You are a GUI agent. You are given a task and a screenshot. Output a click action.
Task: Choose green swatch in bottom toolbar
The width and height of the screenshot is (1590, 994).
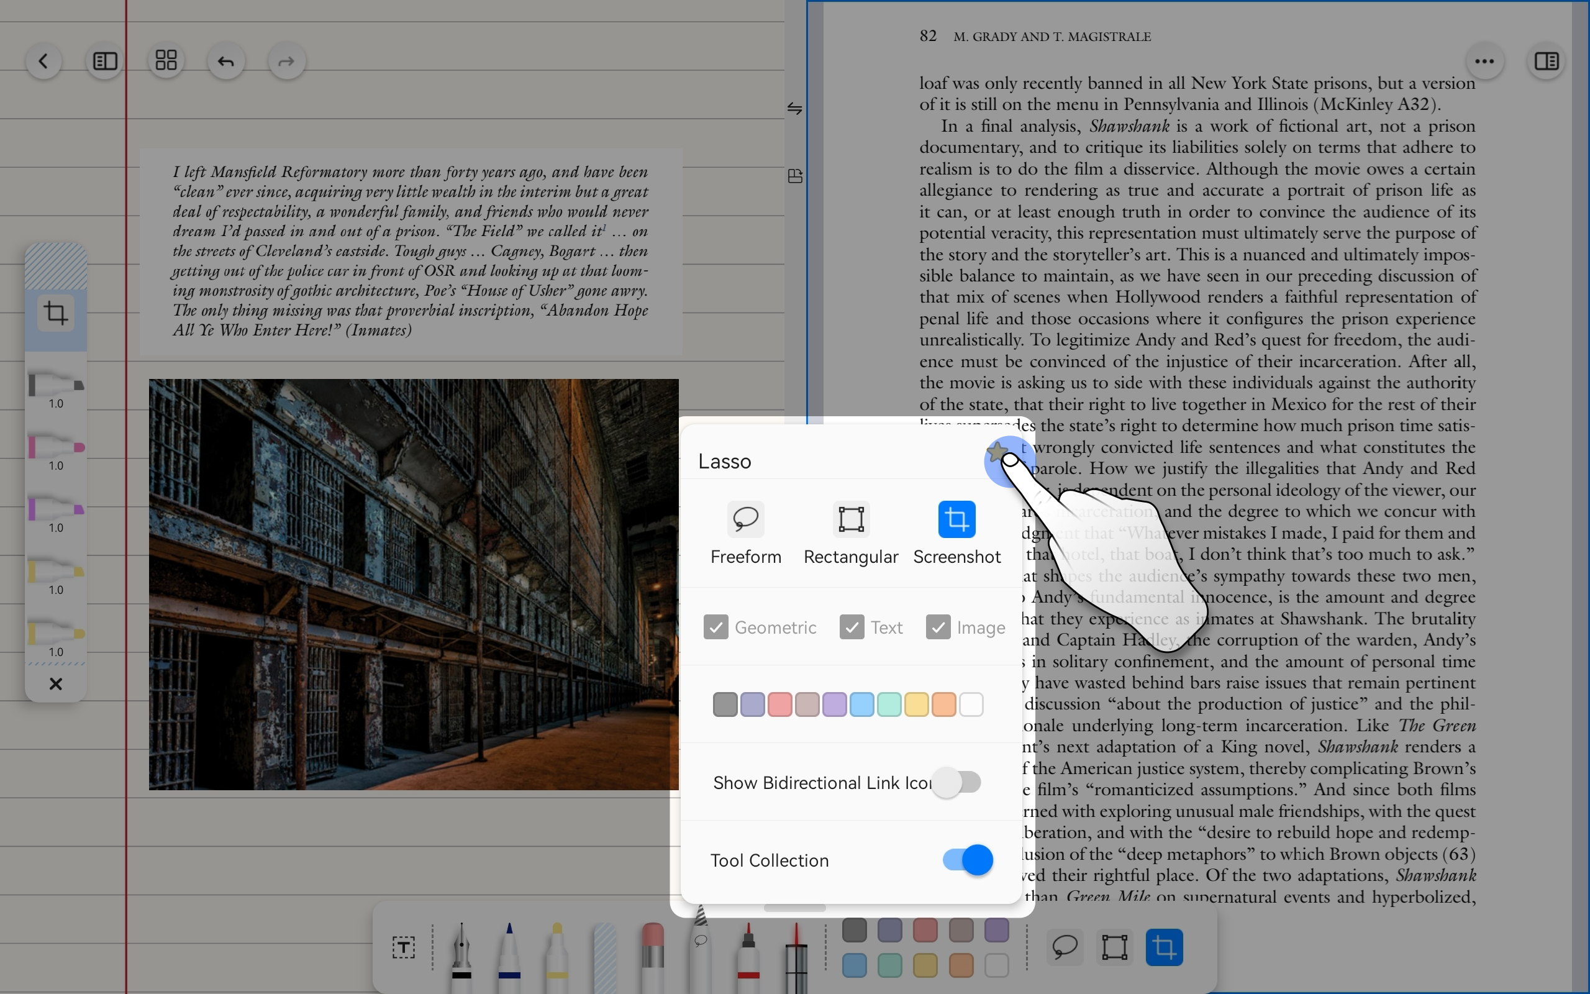click(x=889, y=965)
